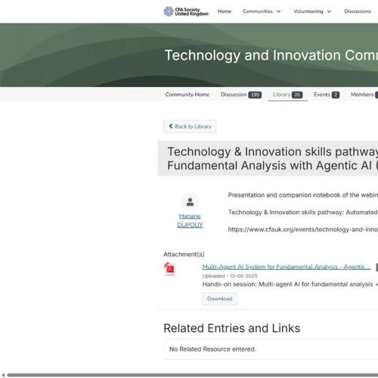
Task: Click the left arrow of horizontal scrollbar
Action: pyautogui.click(x=3, y=375)
